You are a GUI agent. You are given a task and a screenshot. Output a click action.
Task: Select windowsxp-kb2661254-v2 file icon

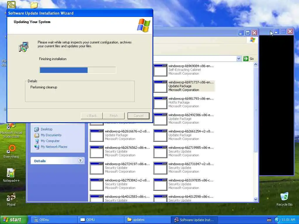point(160,135)
